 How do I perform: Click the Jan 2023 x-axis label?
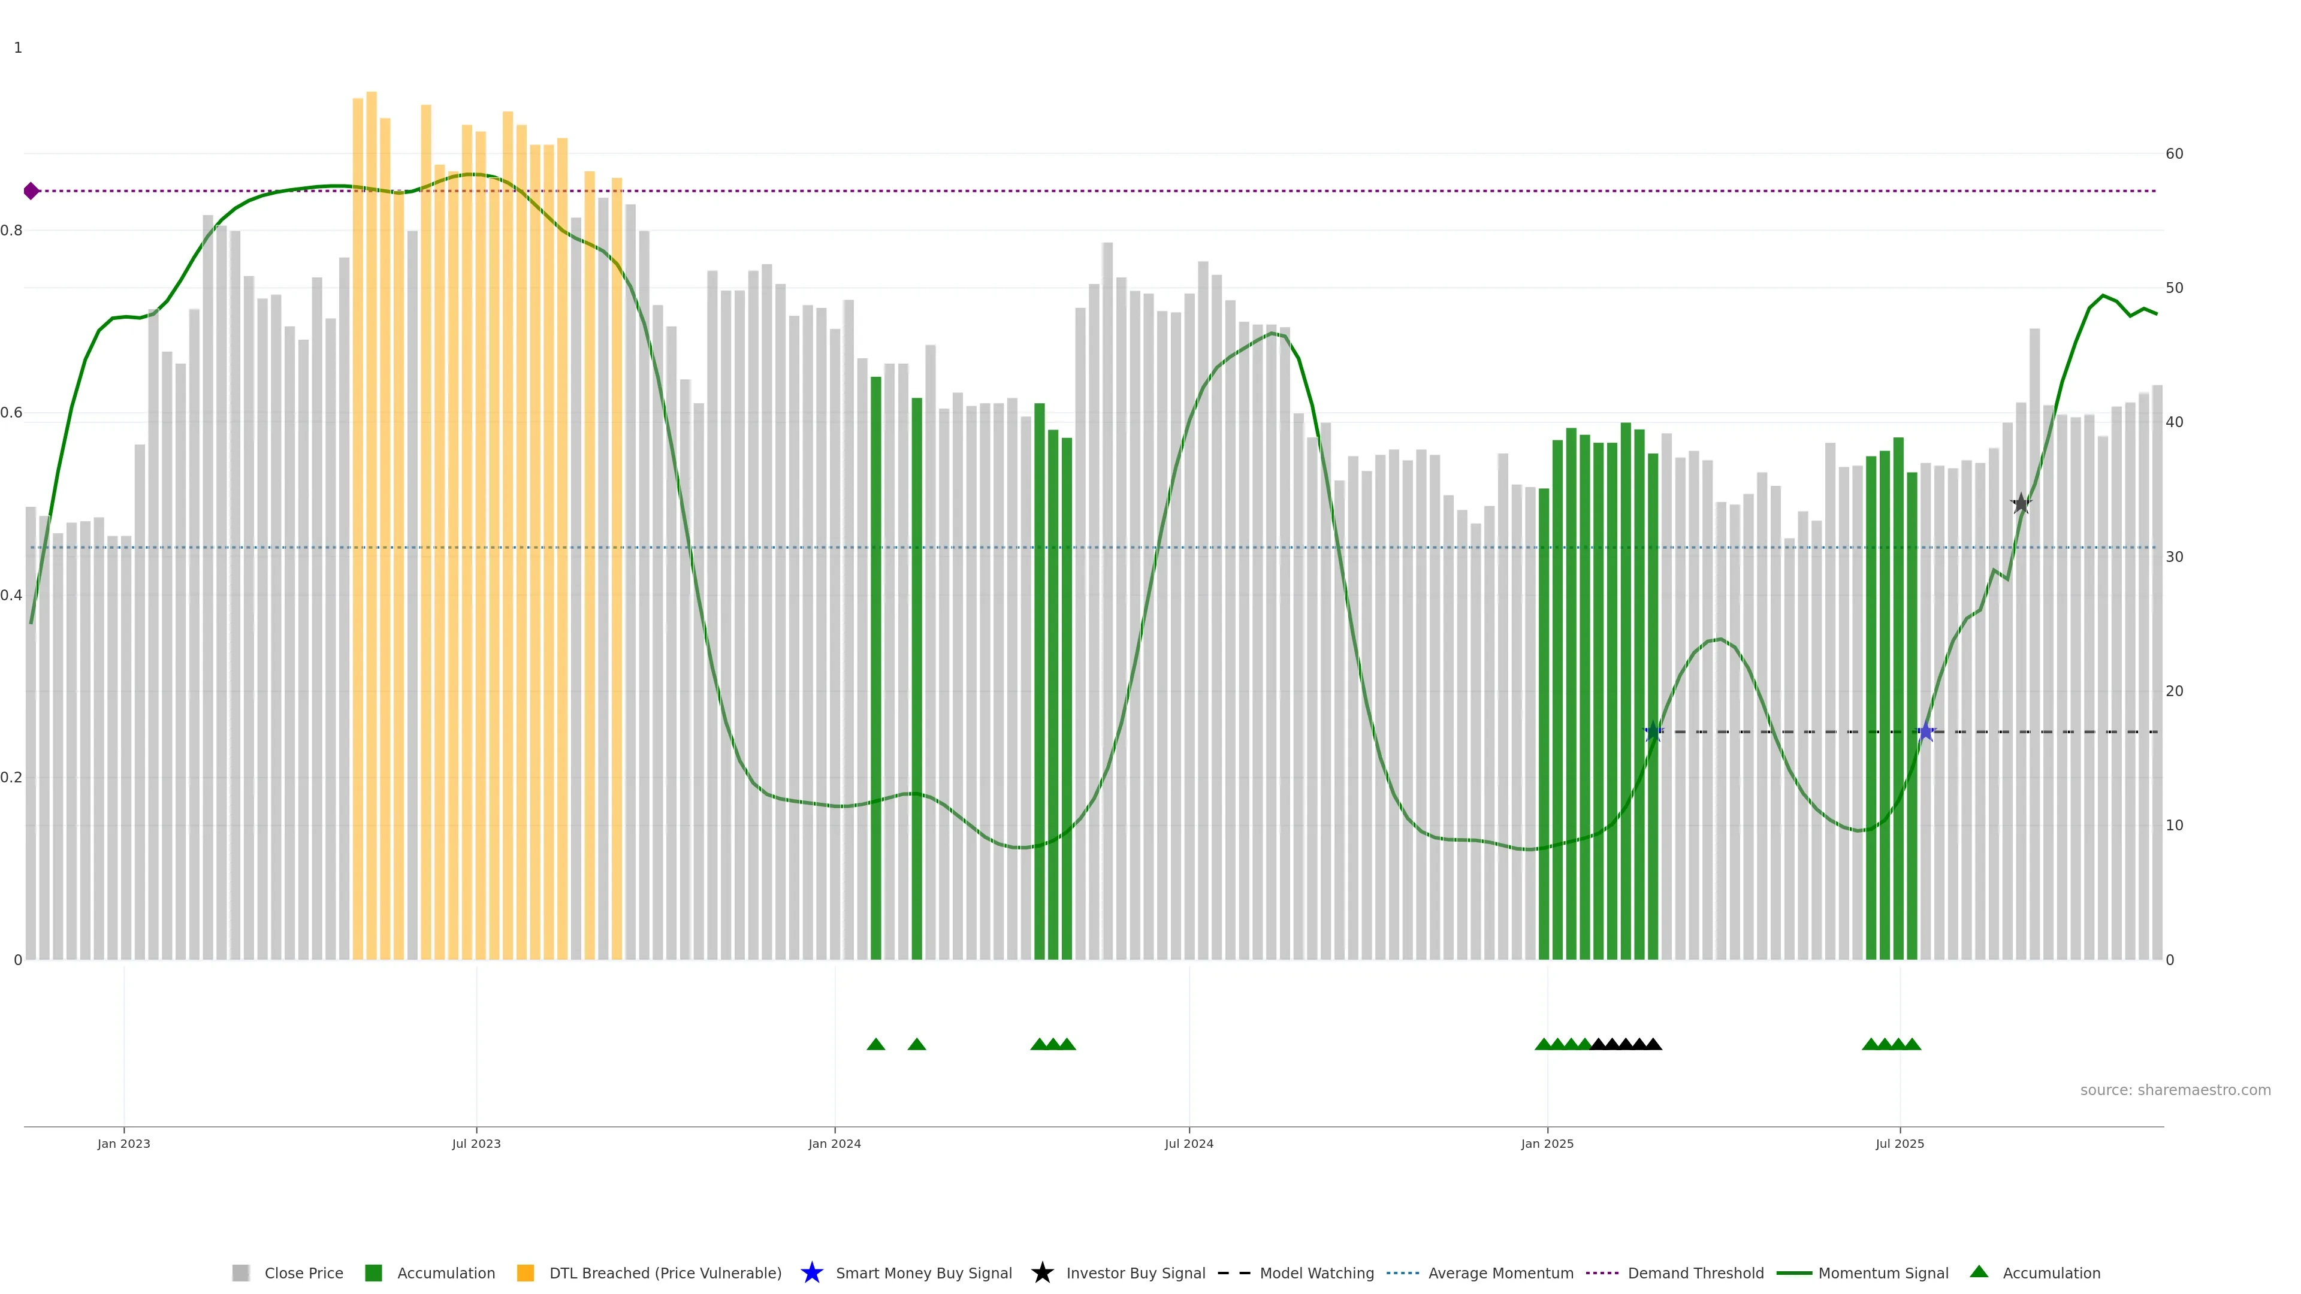[x=124, y=1143]
